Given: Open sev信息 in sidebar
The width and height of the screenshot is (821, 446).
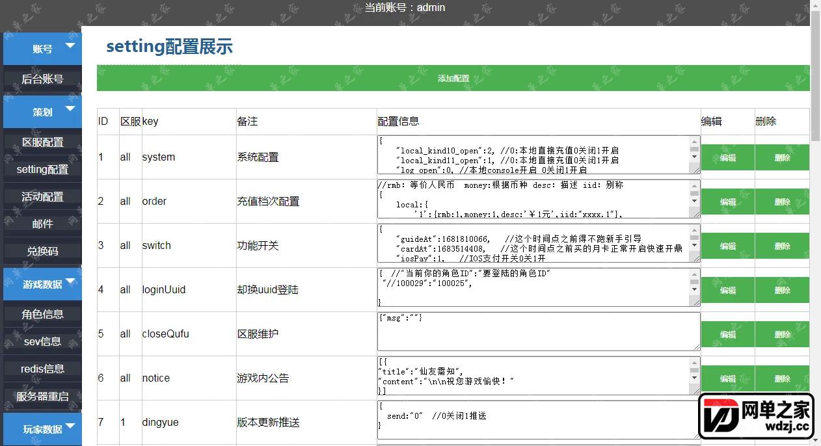Looking at the screenshot, I should tap(42, 341).
